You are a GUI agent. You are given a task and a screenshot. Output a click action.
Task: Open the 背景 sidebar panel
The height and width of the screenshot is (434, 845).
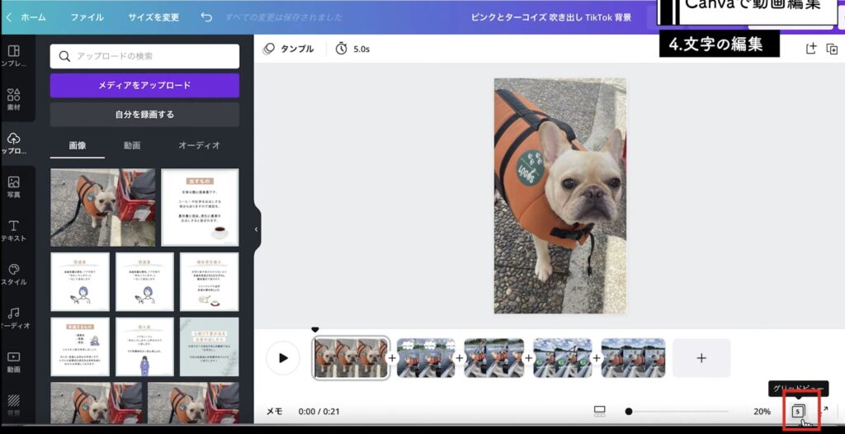tap(14, 405)
